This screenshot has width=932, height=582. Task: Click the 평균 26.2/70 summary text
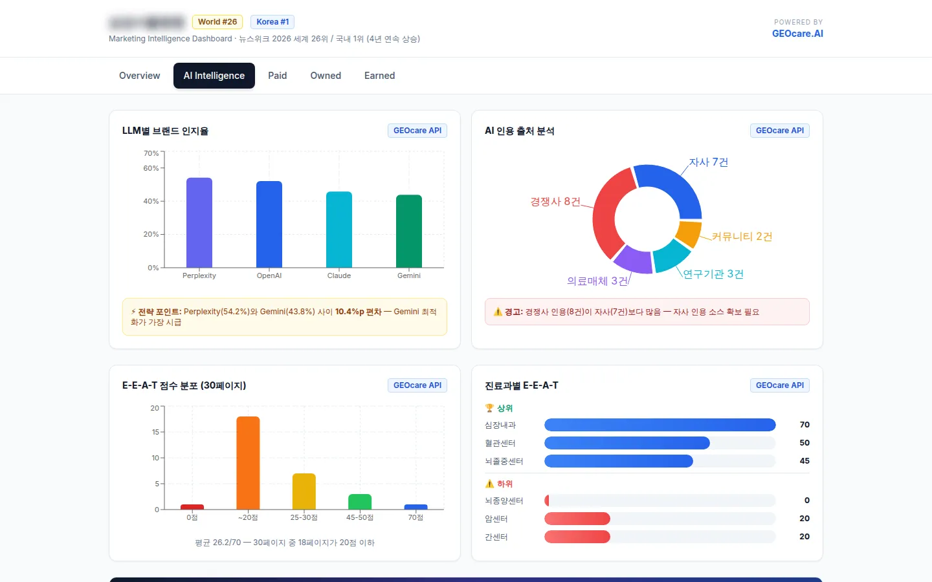point(285,543)
